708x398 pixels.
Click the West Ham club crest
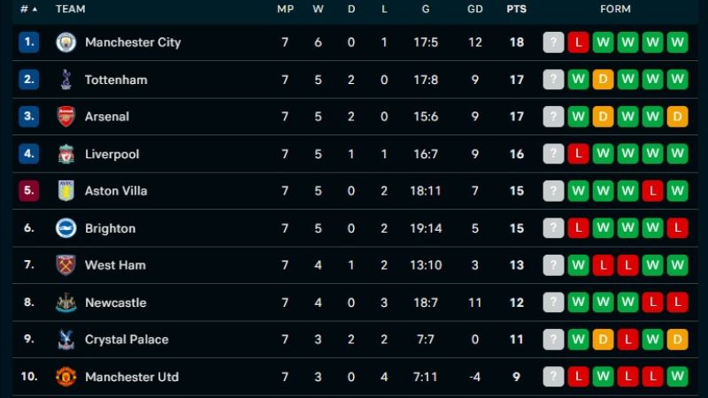point(65,264)
